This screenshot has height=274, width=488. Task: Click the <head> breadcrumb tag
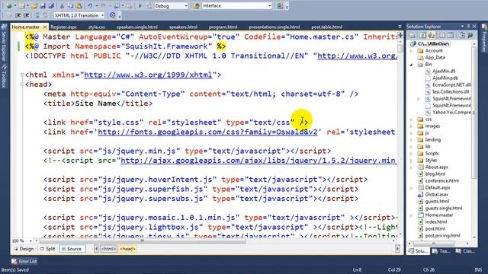pyautogui.click(x=128, y=249)
